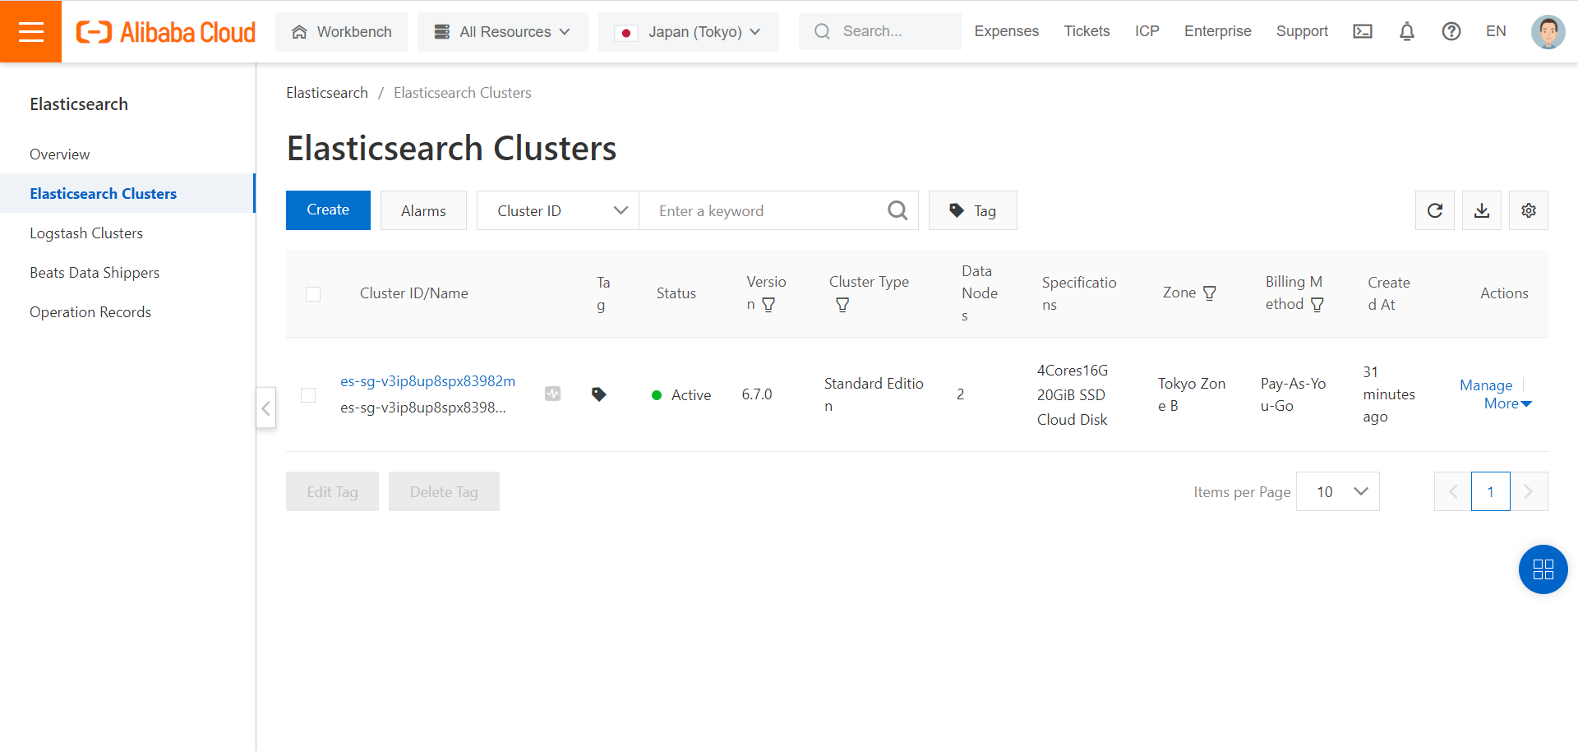Click the Alibaba Cloud logo
This screenshot has height=751, width=1578.
166,32
